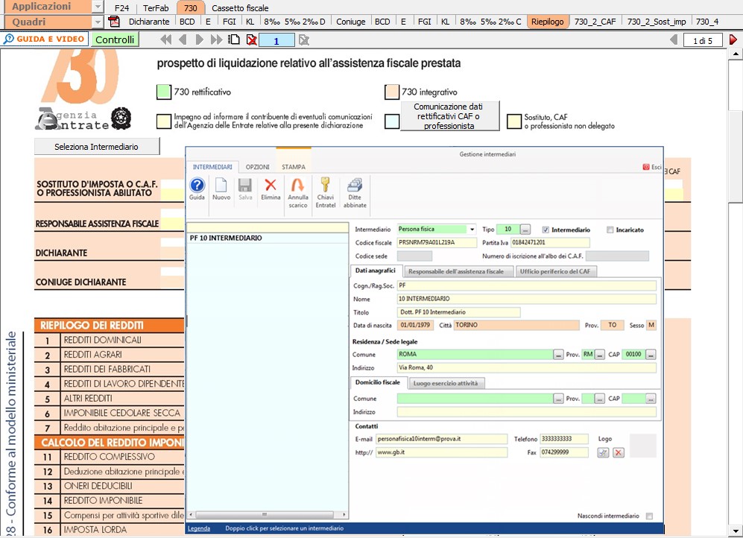743x538 pixels.
Task: Select PF 10 INTERMEDIARIO in list
Action: click(x=268, y=238)
